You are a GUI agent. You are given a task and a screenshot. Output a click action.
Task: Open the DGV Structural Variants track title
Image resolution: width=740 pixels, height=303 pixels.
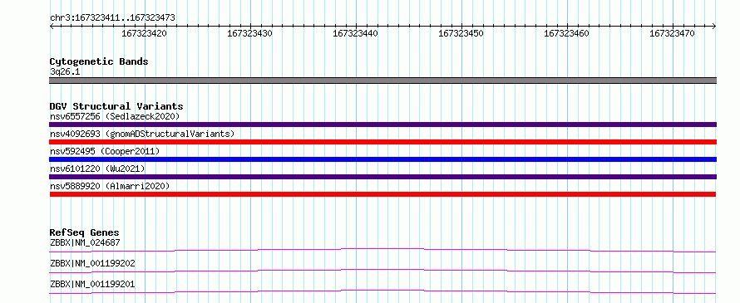(116, 106)
